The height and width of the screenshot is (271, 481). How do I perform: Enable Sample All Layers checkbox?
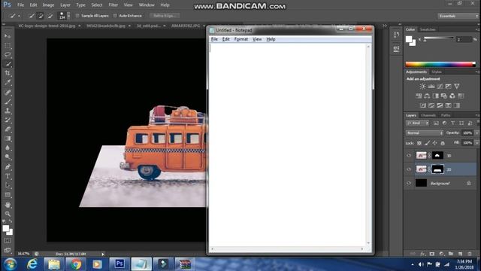pos(77,16)
